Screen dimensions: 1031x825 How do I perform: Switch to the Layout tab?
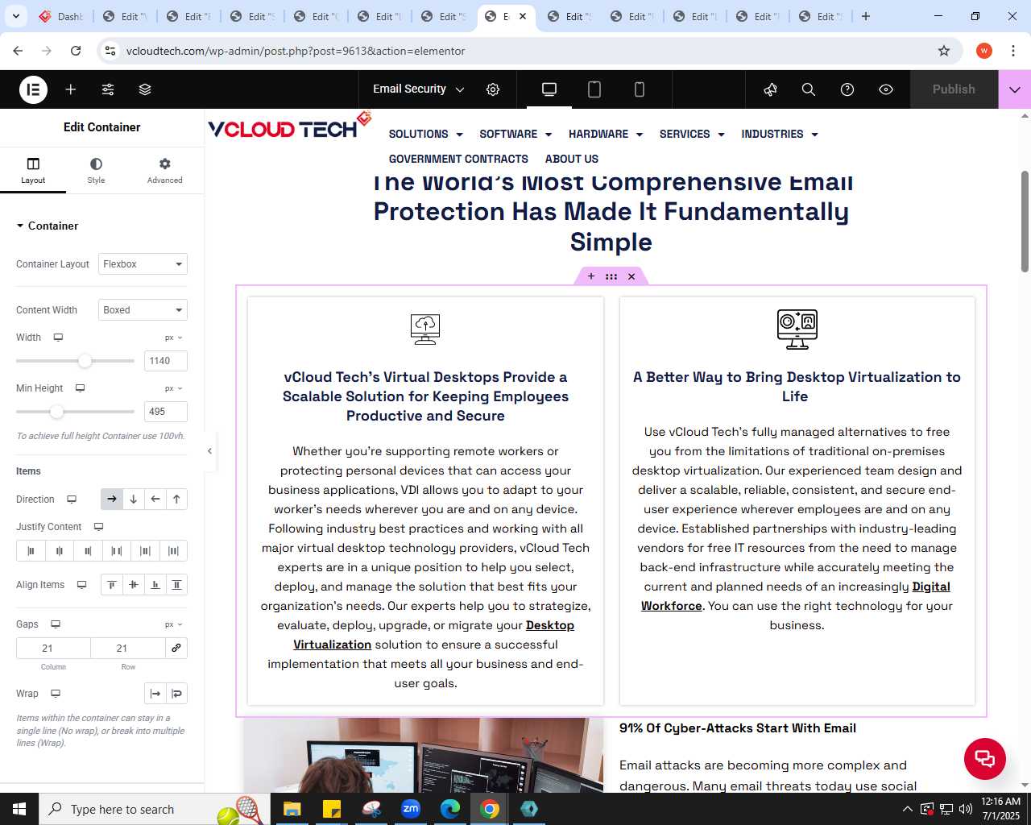33,170
